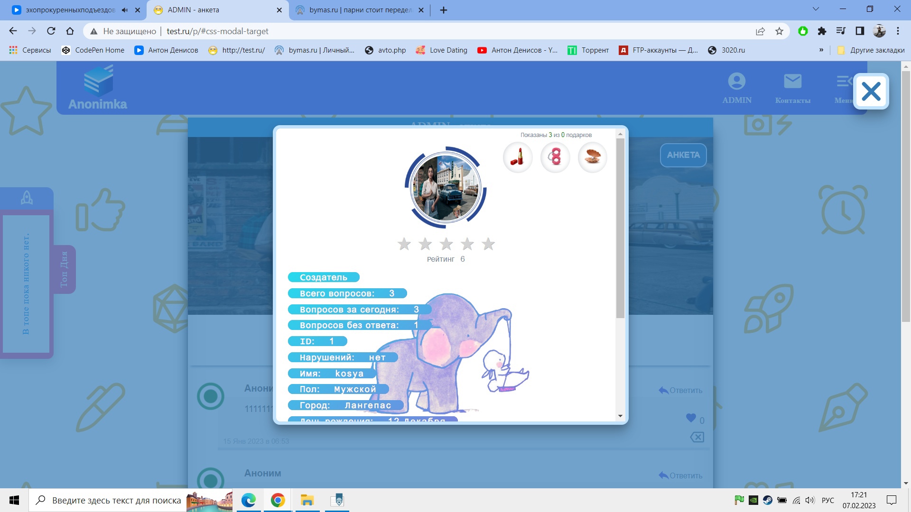Open the ADMIN profile icon

click(x=736, y=82)
